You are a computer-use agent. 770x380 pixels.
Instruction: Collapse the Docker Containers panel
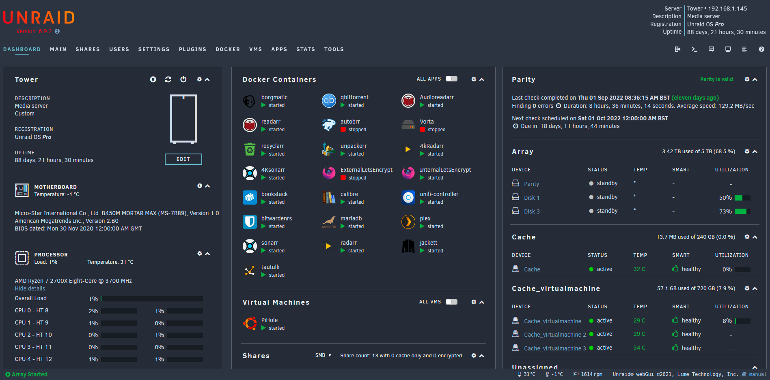(x=482, y=79)
